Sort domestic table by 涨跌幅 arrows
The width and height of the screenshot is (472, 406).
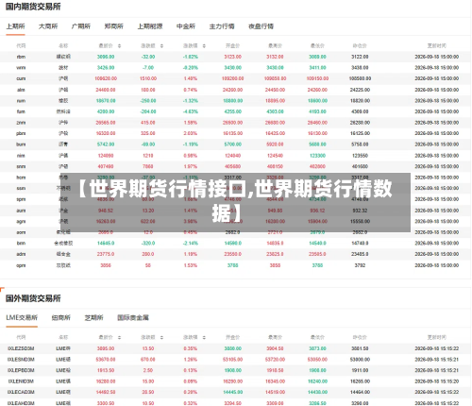coord(204,46)
